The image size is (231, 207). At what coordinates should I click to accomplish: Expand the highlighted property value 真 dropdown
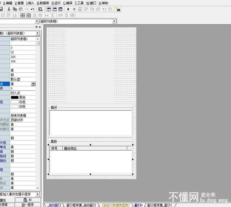tap(33, 84)
